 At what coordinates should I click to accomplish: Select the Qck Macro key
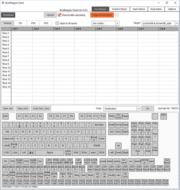click(x=167, y=161)
